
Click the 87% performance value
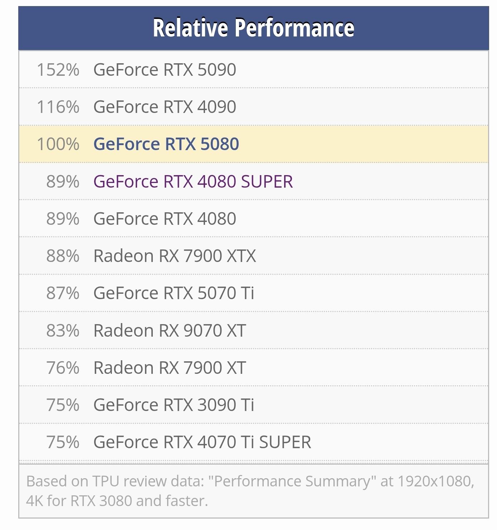click(x=63, y=293)
